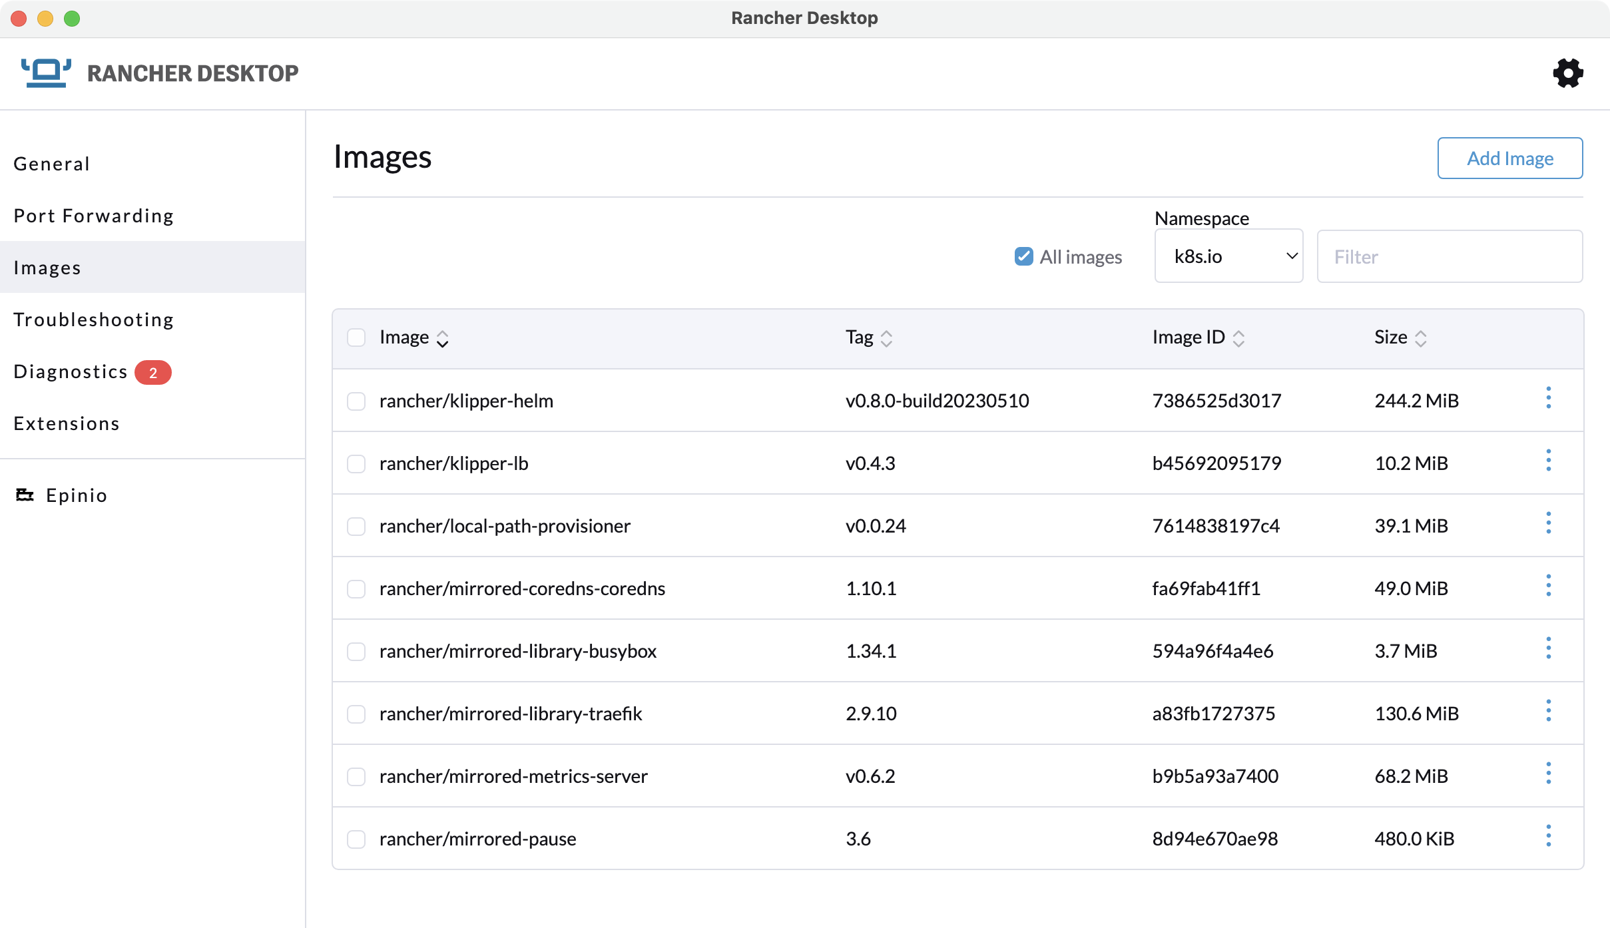The height and width of the screenshot is (928, 1610).
Task: Click the Rancher Desktop logo
Action: click(45, 72)
